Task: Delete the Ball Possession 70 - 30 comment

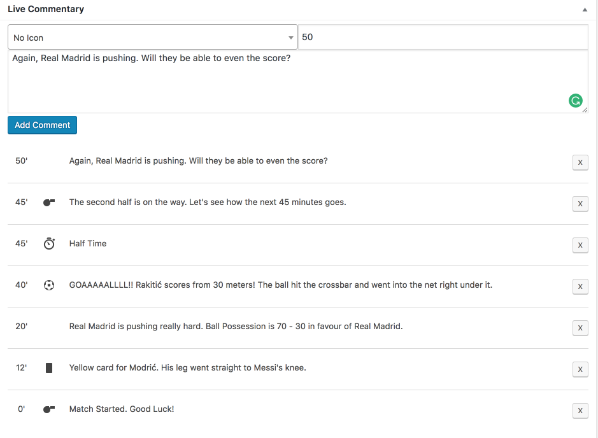Action: click(580, 328)
